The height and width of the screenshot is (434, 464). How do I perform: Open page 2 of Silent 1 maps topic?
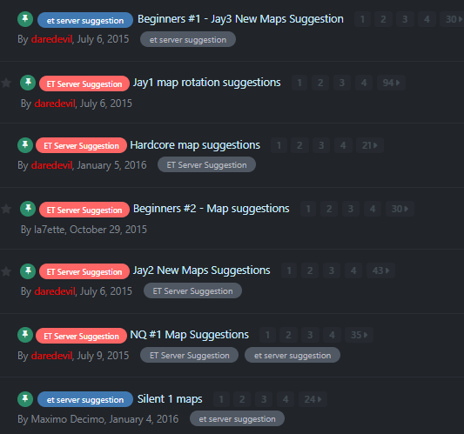(x=242, y=399)
